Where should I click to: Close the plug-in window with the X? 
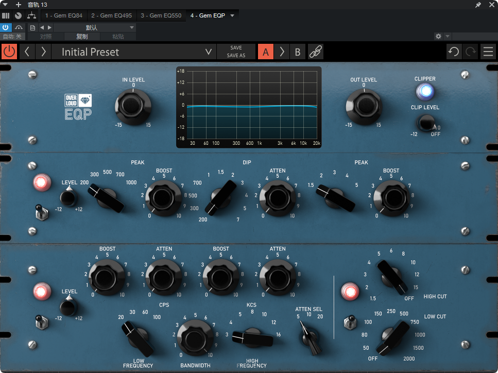(x=492, y=5)
